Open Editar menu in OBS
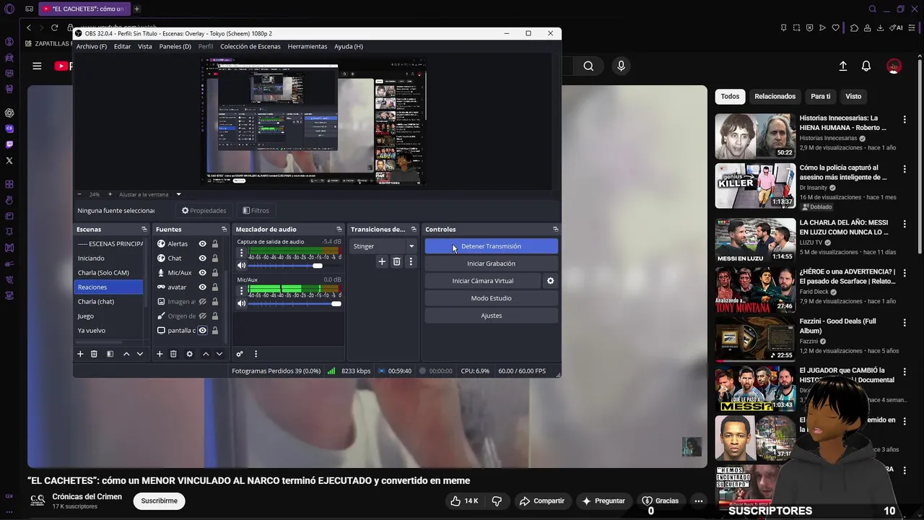924x520 pixels. pyautogui.click(x=123, y=46)
